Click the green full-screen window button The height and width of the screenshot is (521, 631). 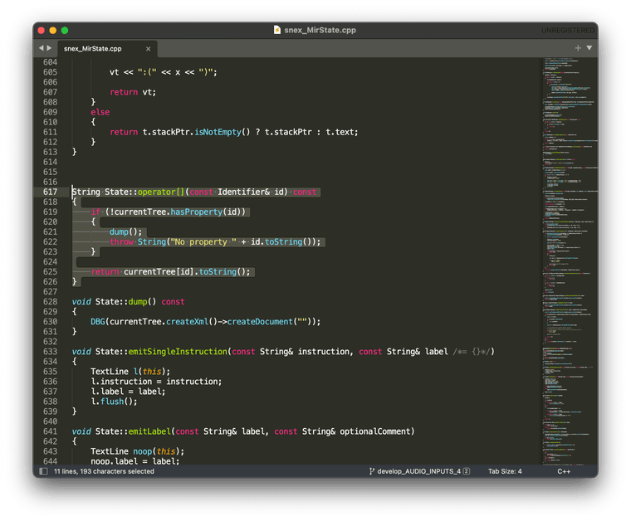(x=65, y=30)
